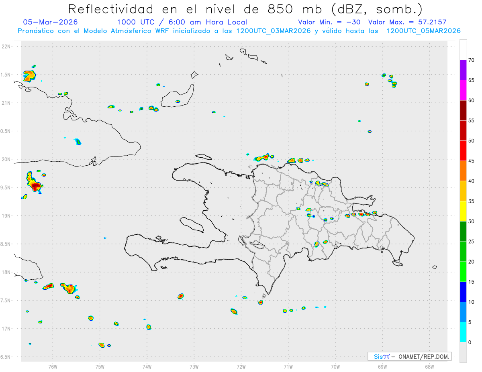Click the colorbar scale label '25'
Viewport: 482px width, 372px height.
click(471, 242)
